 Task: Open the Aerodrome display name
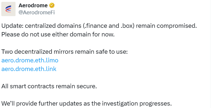(33, 5)
